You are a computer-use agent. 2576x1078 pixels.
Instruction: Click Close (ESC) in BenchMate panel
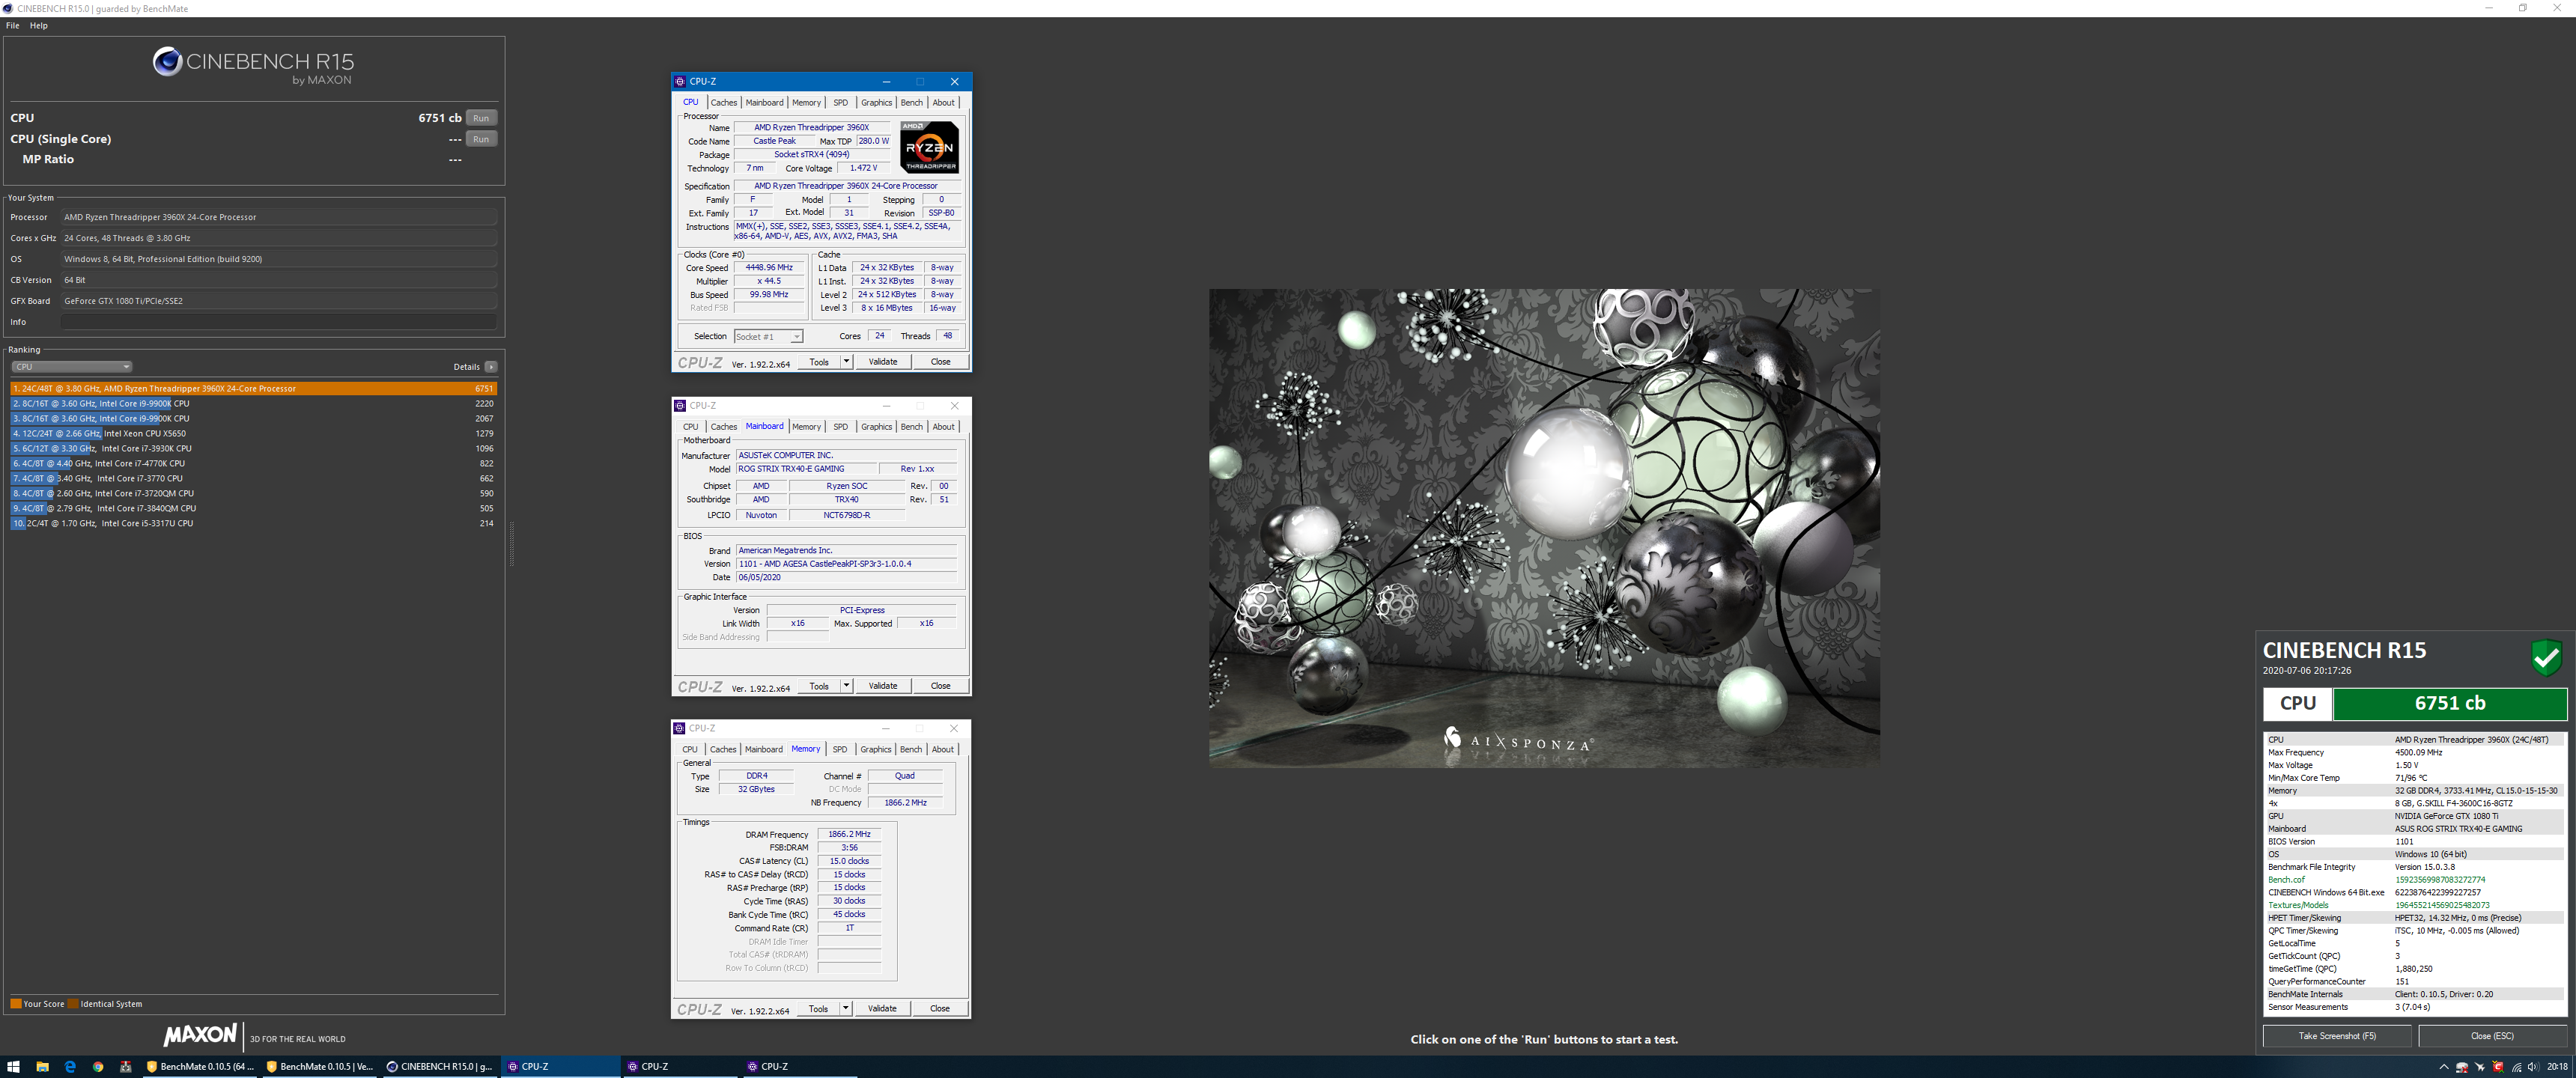tap(2492, 1036)
